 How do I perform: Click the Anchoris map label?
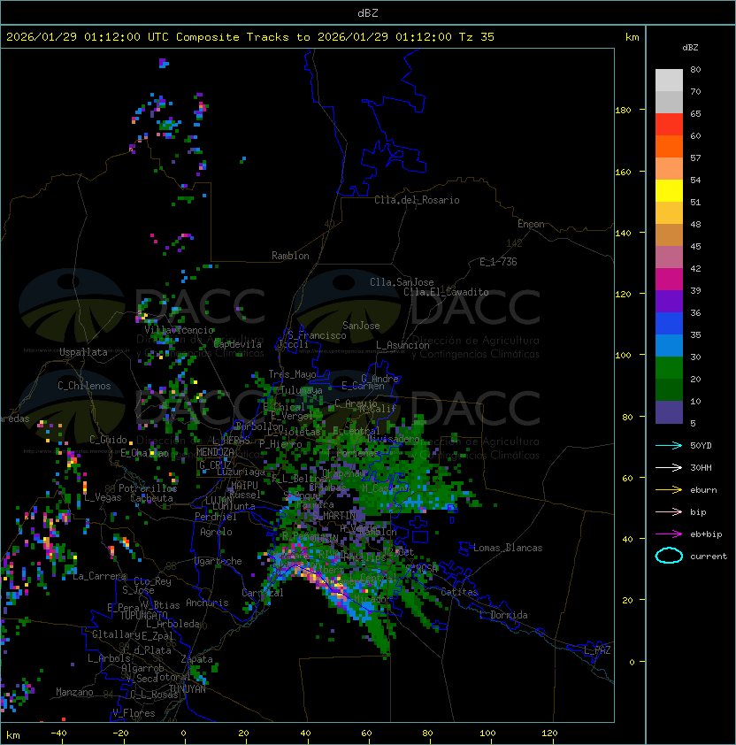coord(207,603)
